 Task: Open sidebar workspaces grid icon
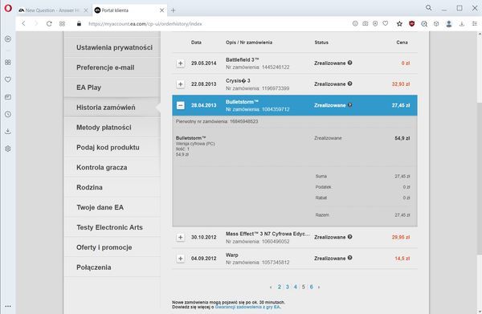(x=8, y=63)
